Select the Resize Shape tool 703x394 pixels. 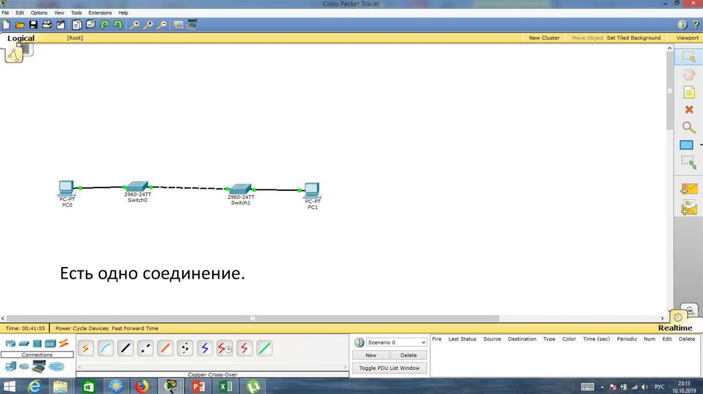[689, 162]
